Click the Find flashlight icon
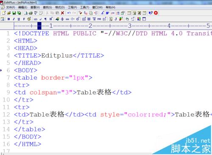The height and width of the screenshot is (155, 212). [81, 13]
